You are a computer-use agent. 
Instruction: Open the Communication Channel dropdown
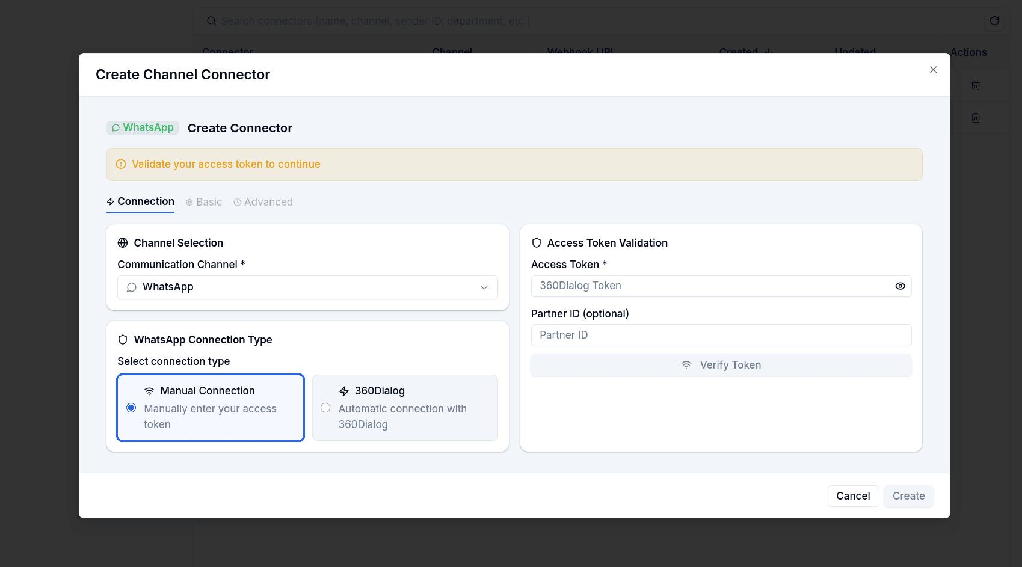(307, 287)
